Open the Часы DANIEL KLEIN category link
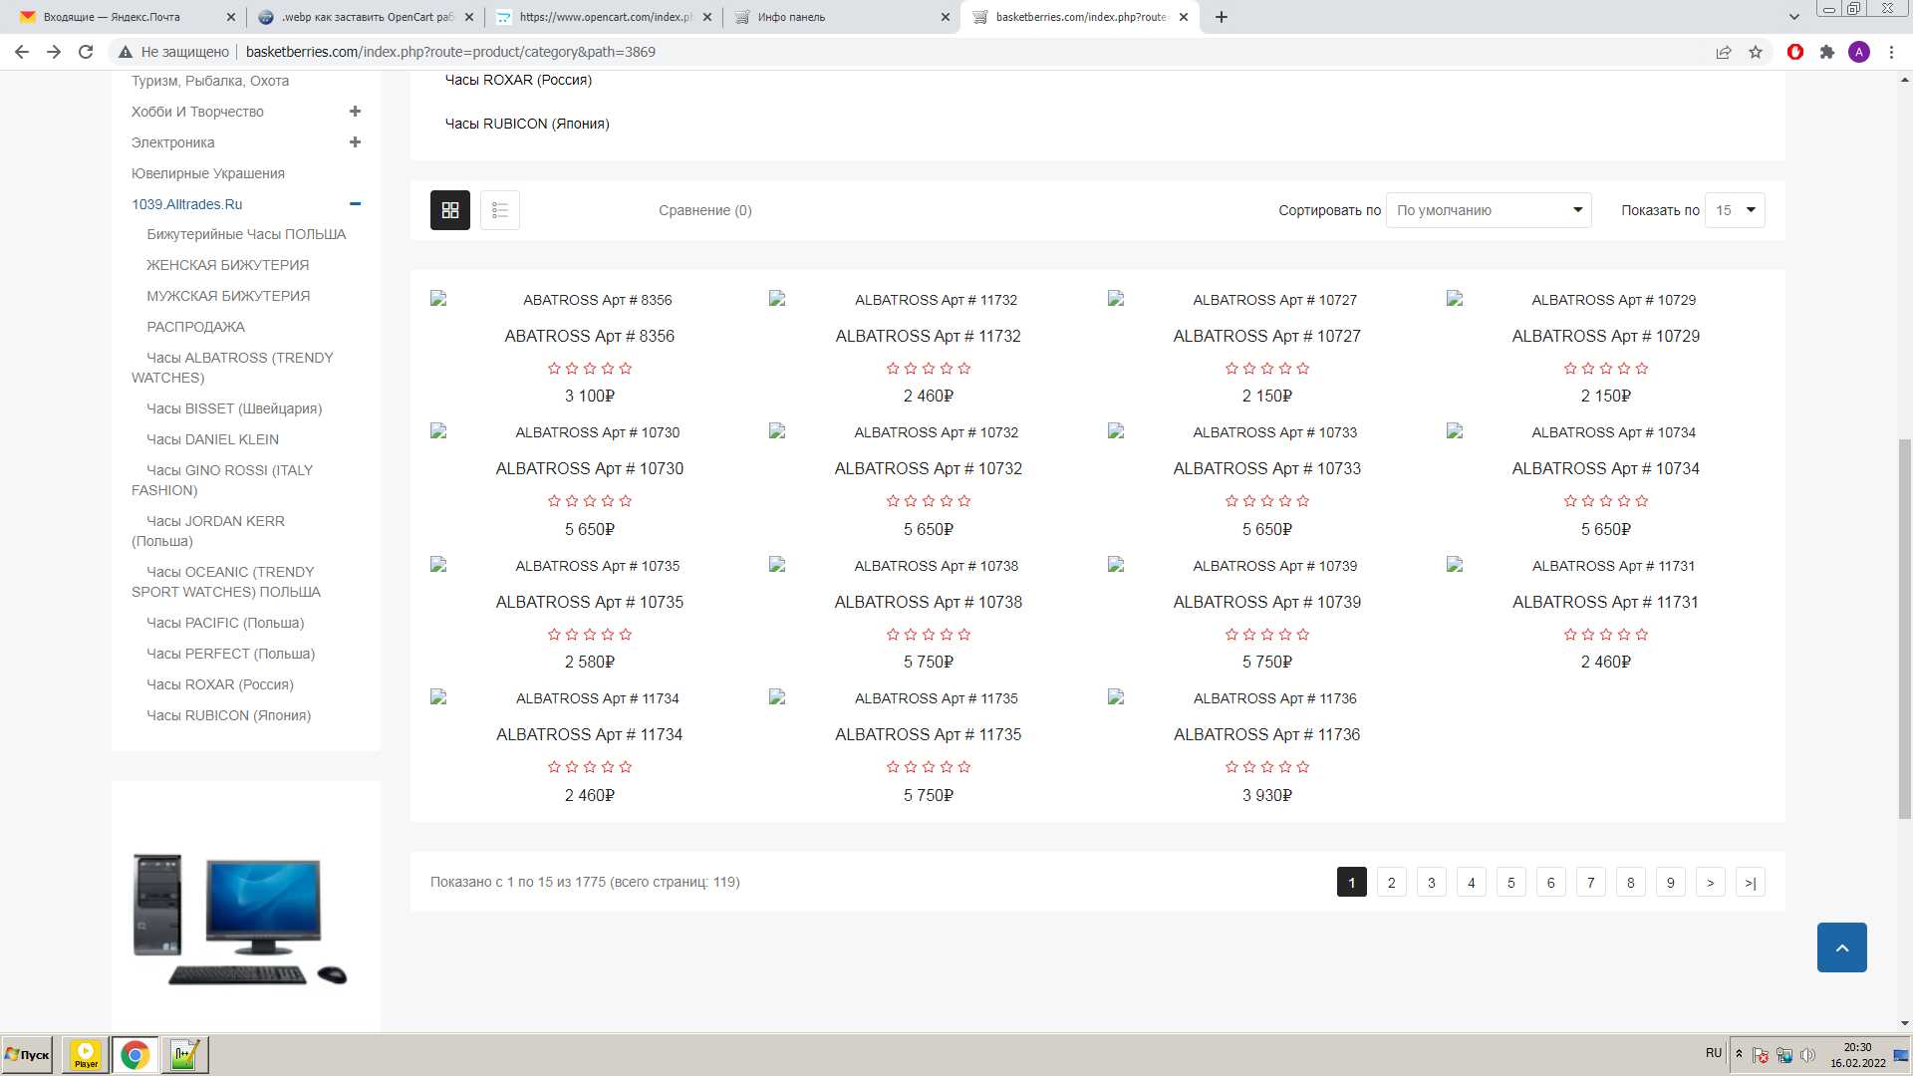Screen dimensions: 1913x1076 212,439
